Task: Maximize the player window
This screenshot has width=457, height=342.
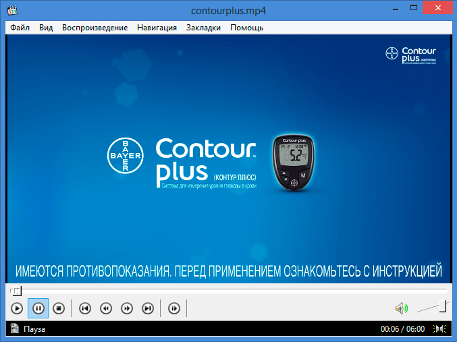Action: (x=414, y=8)
